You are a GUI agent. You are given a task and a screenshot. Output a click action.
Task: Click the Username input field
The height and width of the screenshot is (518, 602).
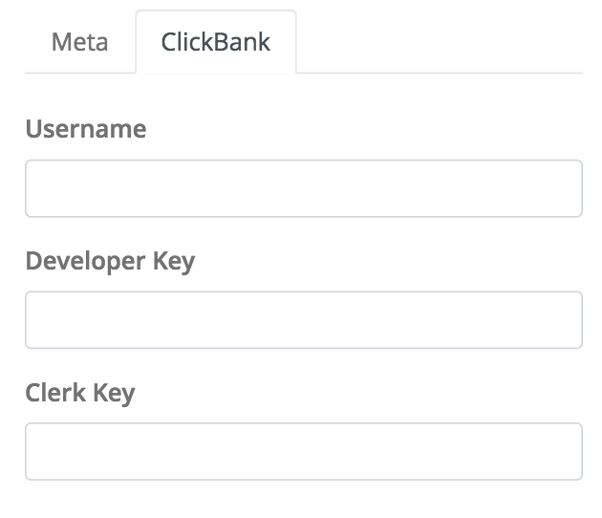[303, 188]
